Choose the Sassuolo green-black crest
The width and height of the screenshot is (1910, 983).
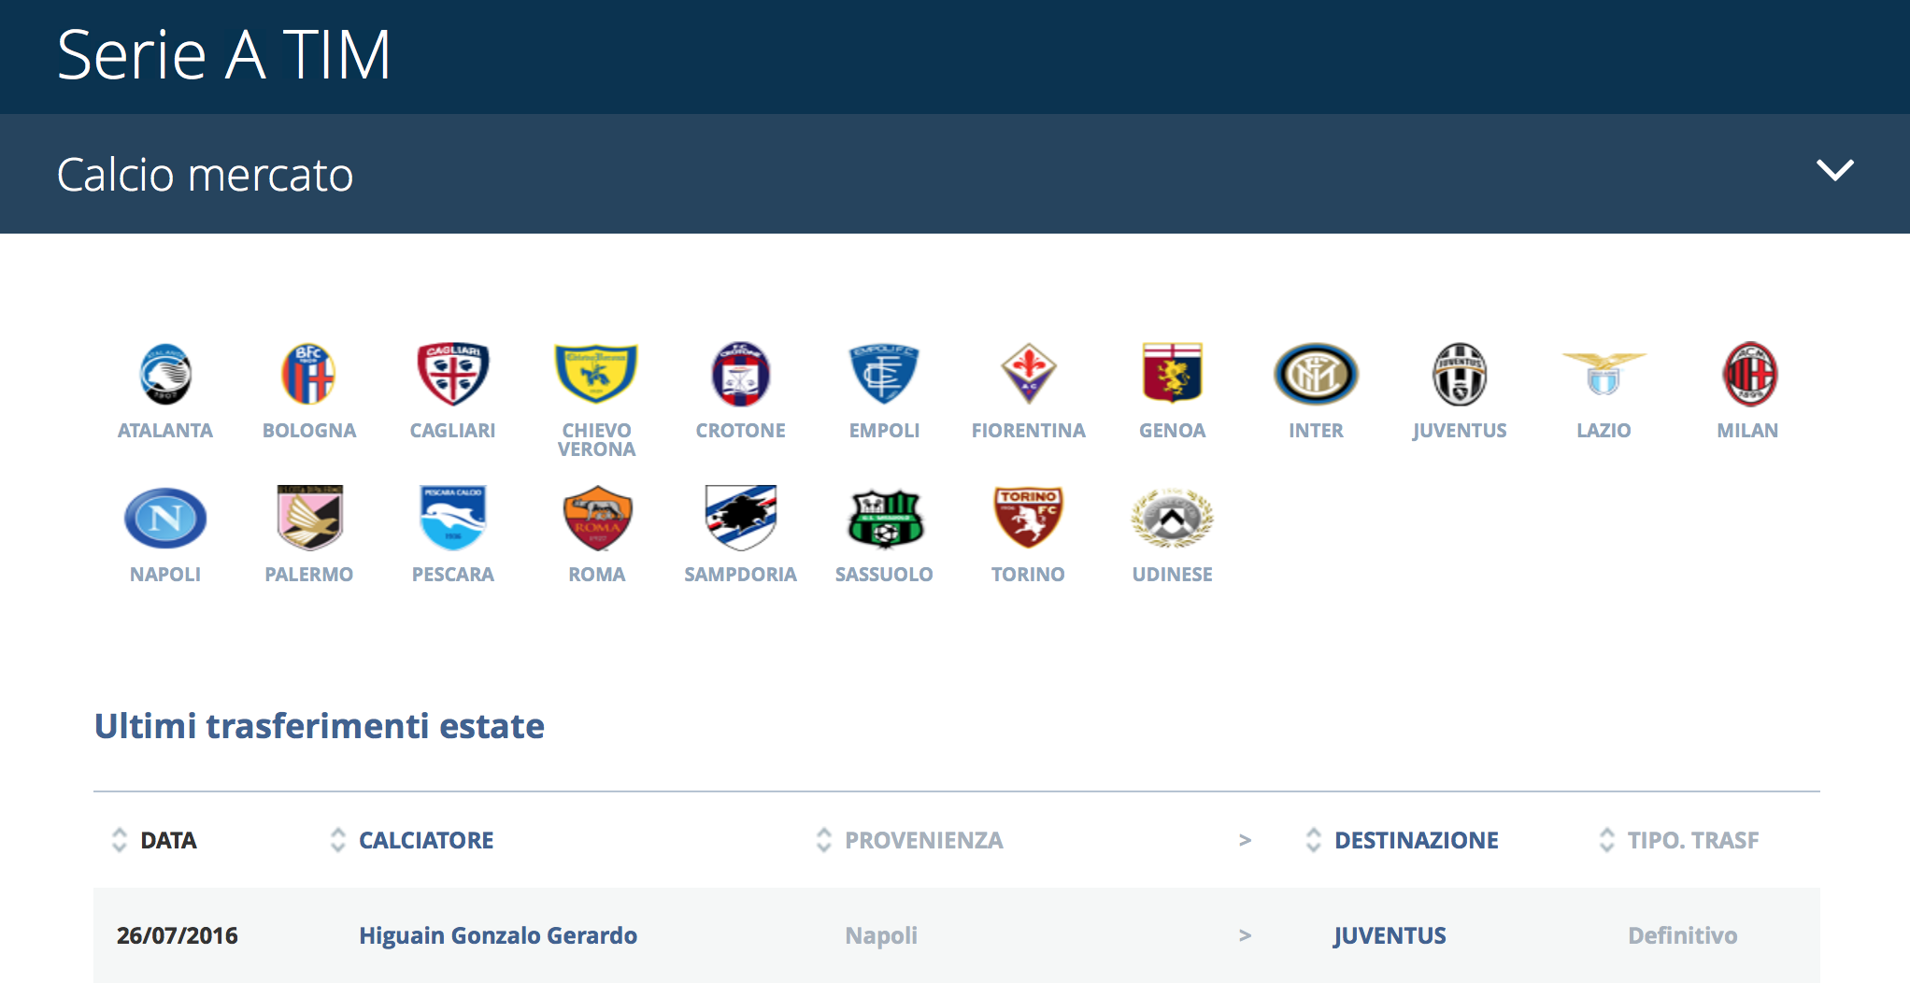coord(885,519)
